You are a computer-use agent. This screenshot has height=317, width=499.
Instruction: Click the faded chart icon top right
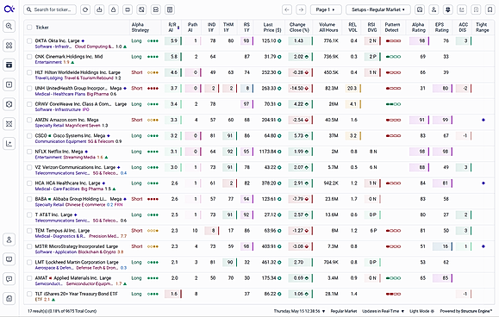point(462,9)
